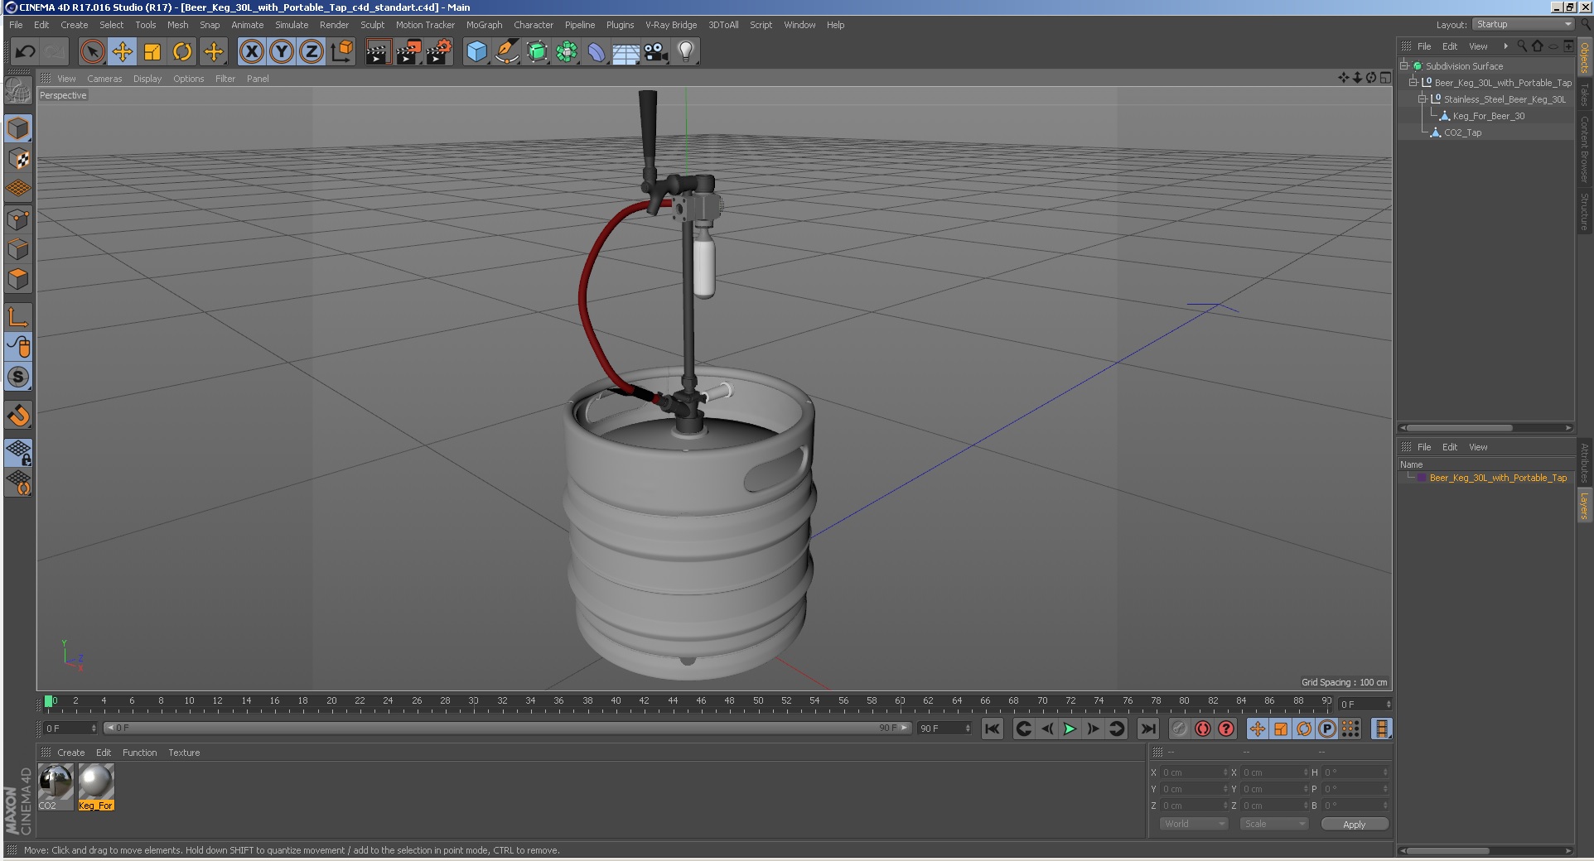The width and height of the screenshot is (1594, 861).
Task: Select the Keg_For material thumbnail
Action: (x=96, y=786)
